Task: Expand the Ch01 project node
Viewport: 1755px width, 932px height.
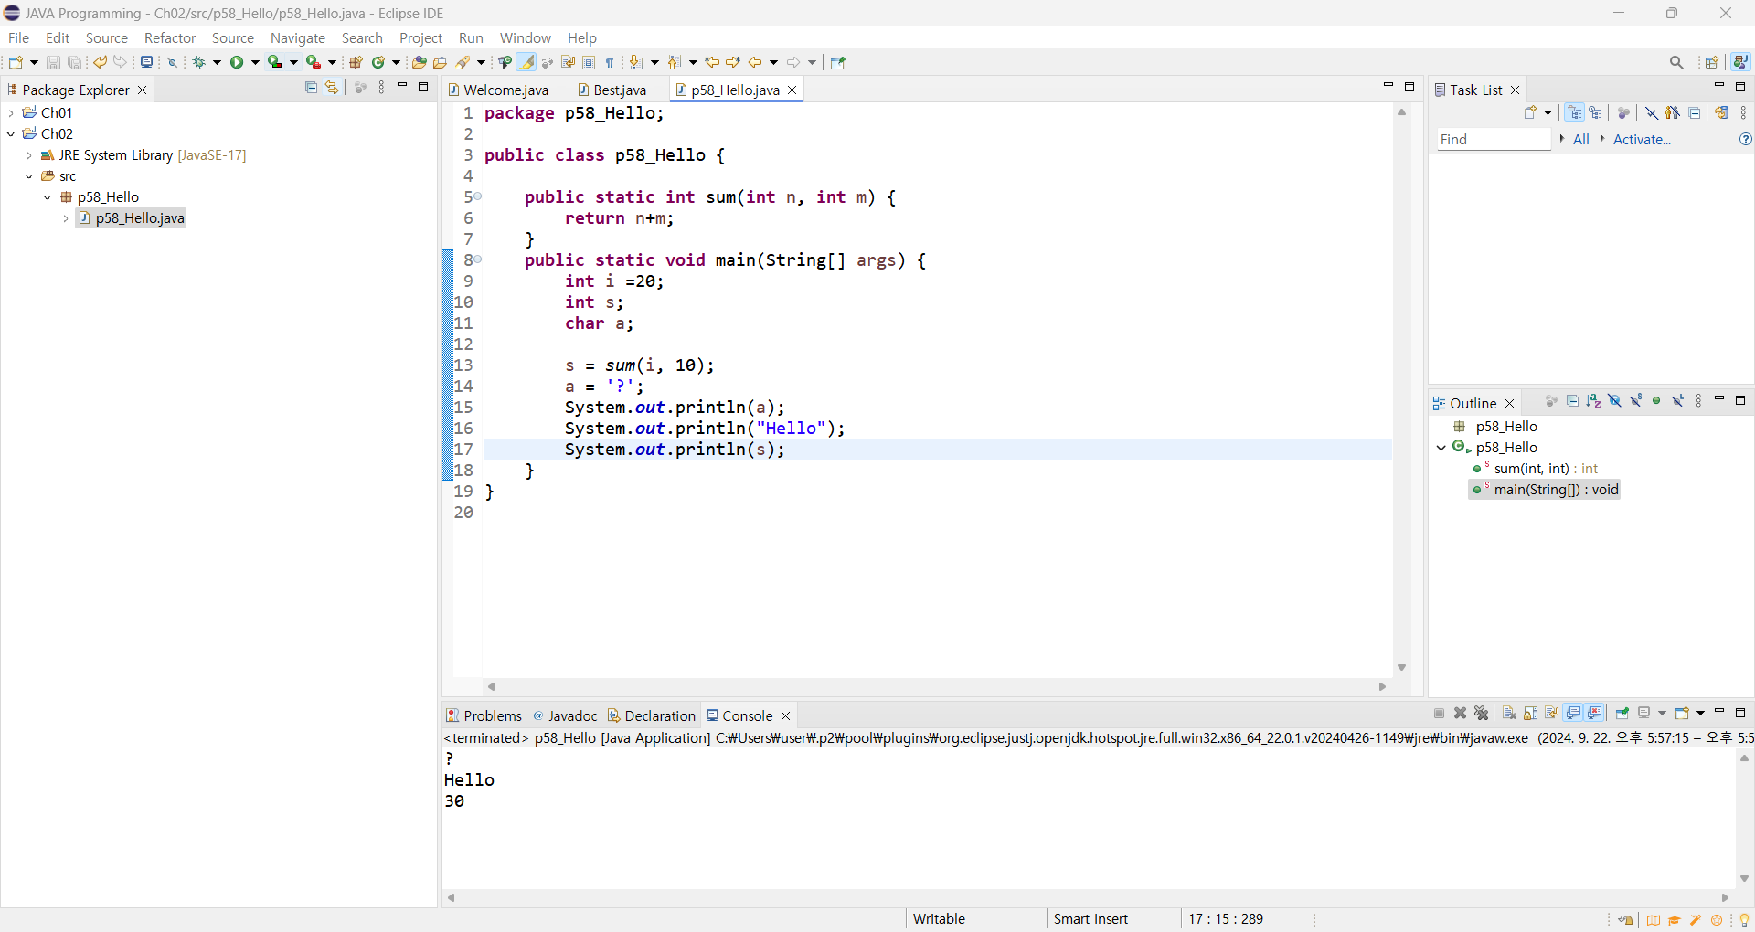Action: coord(11,113)
